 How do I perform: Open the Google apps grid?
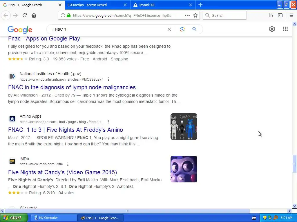pos(285,29)
